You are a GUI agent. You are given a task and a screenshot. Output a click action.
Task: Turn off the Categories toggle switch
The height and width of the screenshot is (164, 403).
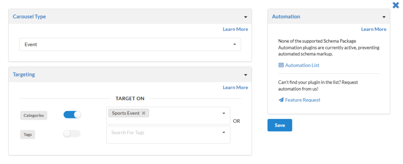(x=72, y=115)
